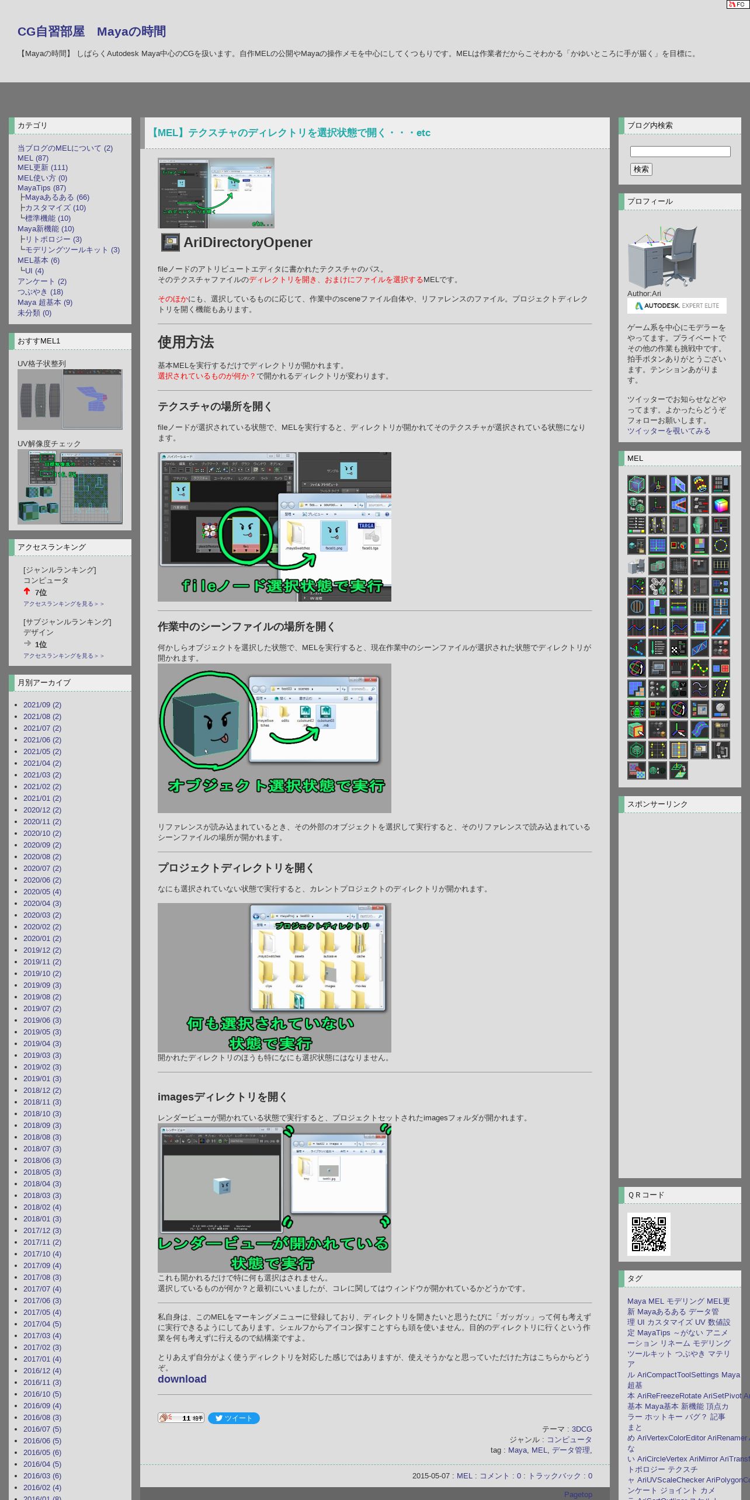
Task: Click the fileノード選択状態で実行 article image
Action: tap(275, 527)
